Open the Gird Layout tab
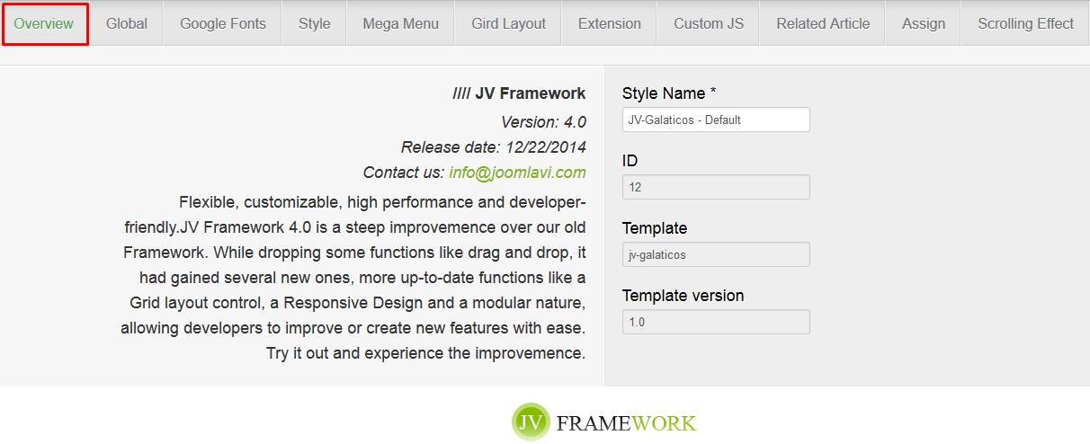Viewport: 1090px width, 444px height. point(509,24)
